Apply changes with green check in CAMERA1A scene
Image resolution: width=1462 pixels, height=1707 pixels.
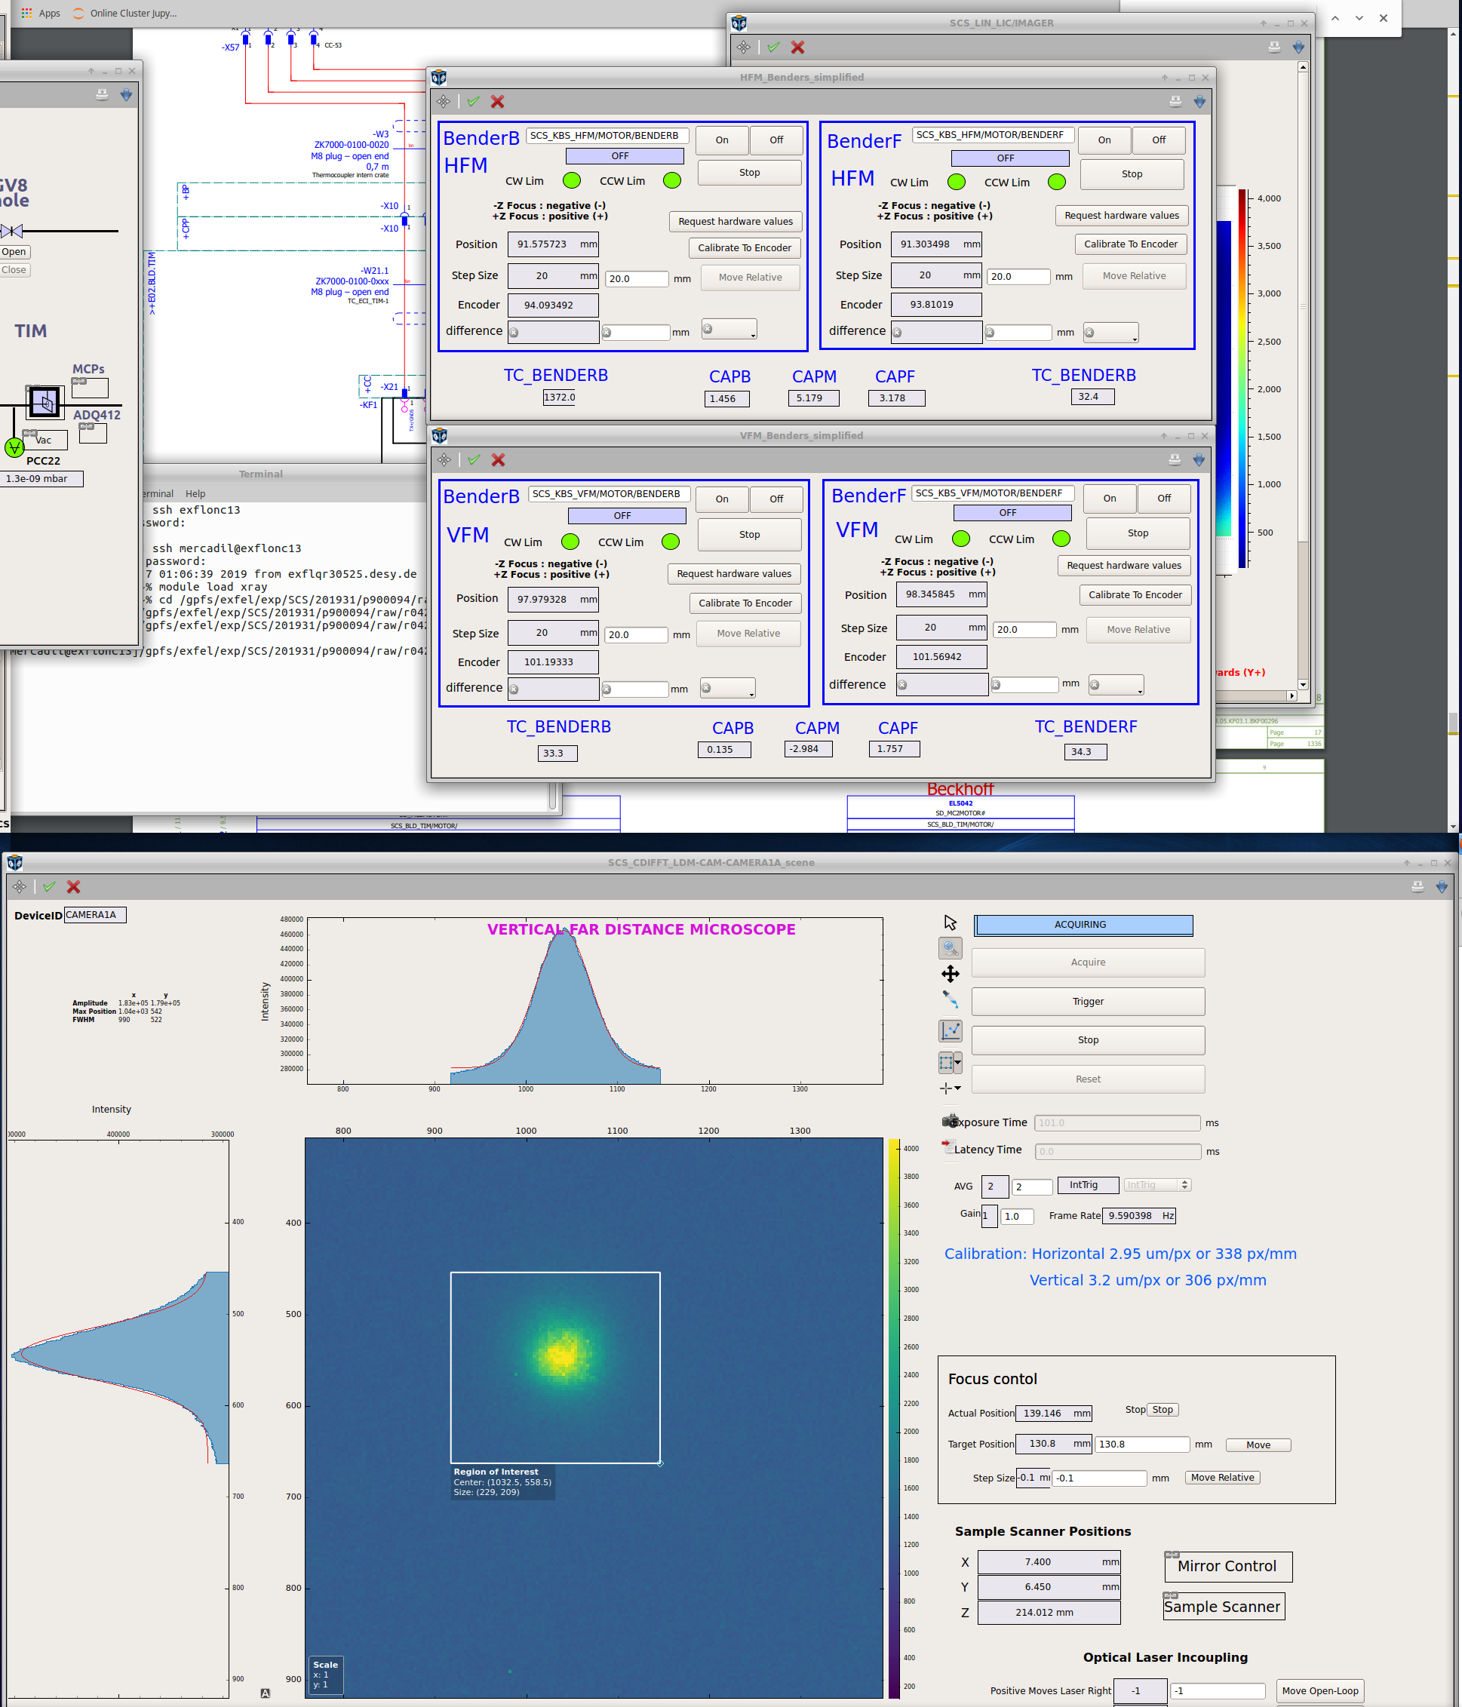(50, 886)
